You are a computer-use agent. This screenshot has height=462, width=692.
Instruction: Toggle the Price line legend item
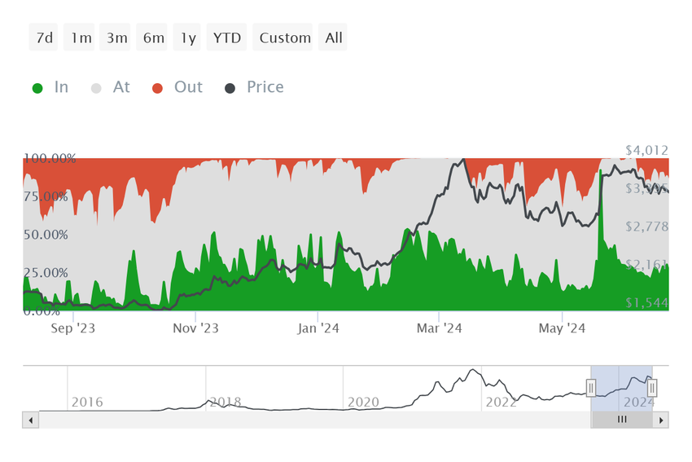pos(254,87)
